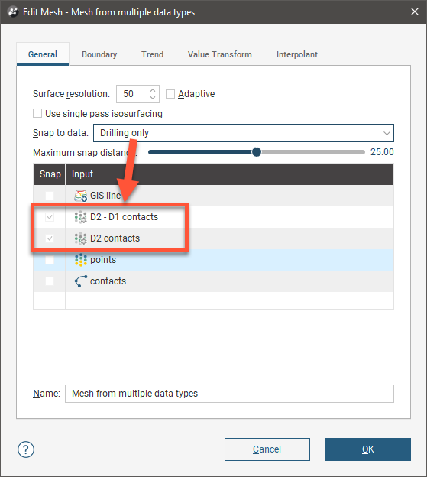427x477 pixels.
Task: Open the Snap to data dropdown
Action: tap(244, 133)
